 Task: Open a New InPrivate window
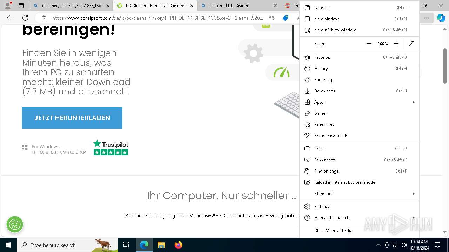coord(359,30)
